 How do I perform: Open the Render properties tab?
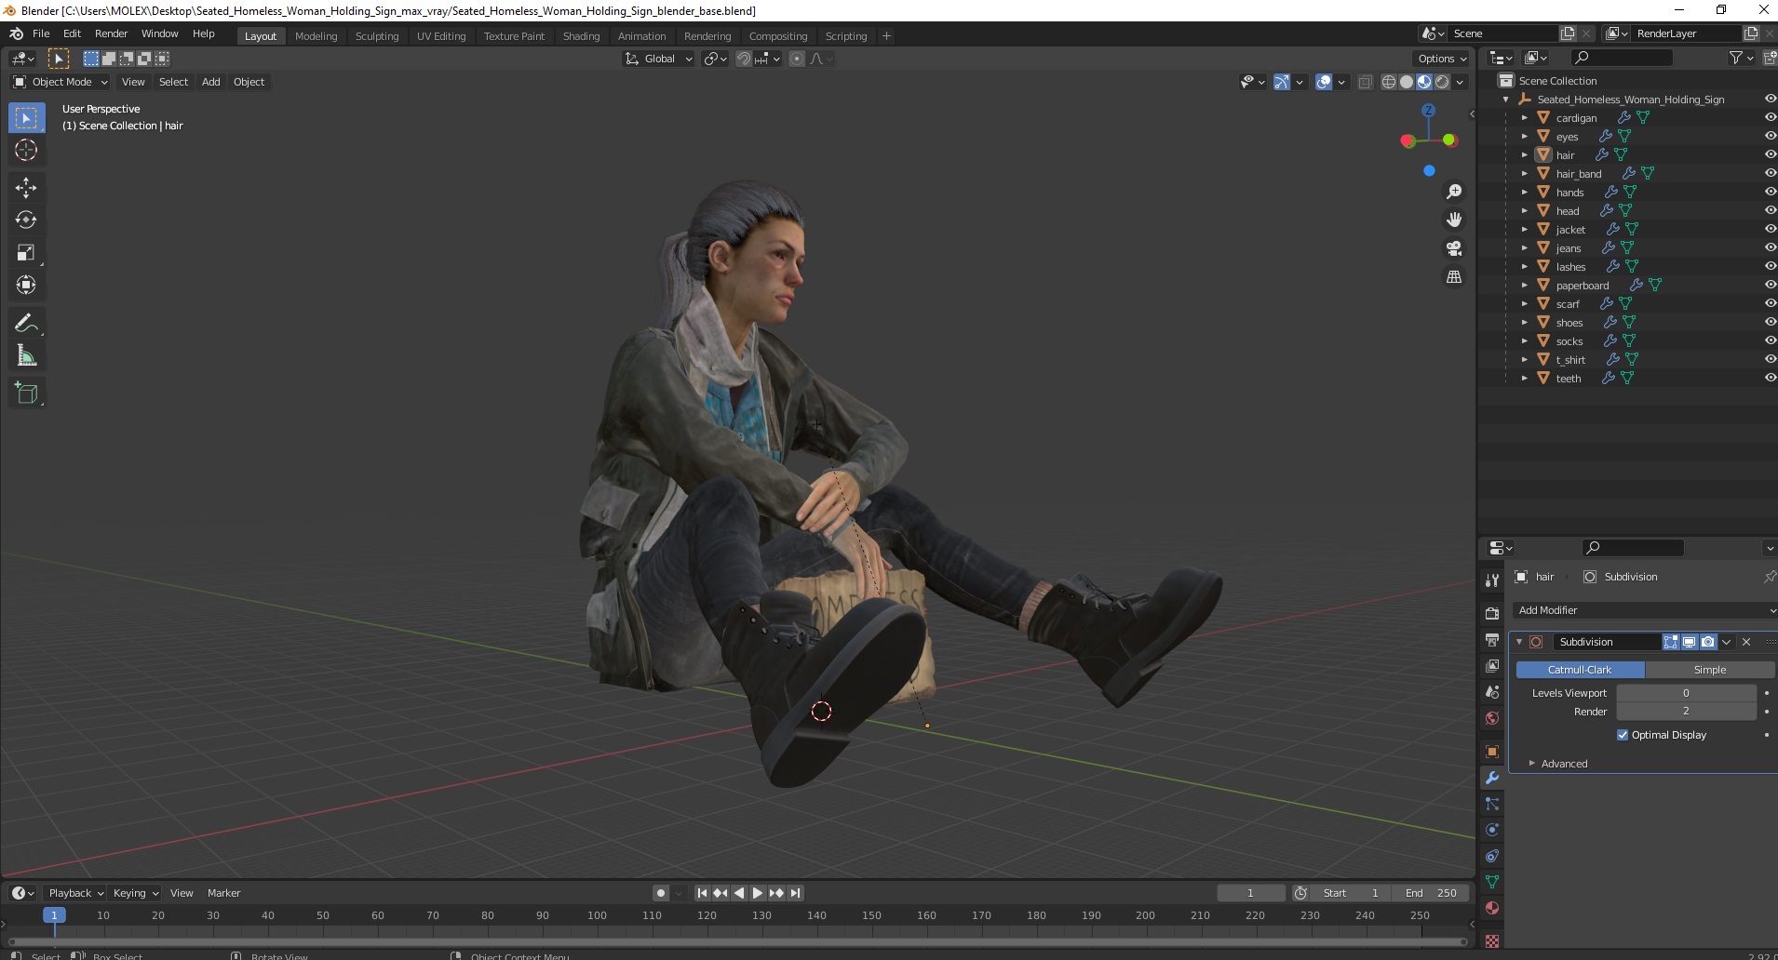tap(1492, 613)
